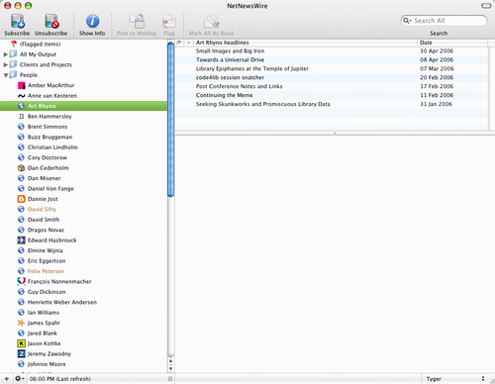The image size is (495, 384).
Task: Click the Flag toolbar icon
Action: click(x=169, y=22)
